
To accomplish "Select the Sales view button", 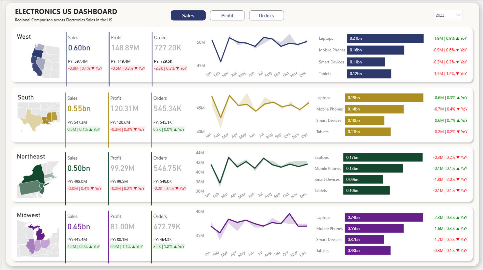I will (x=188, y=16).
